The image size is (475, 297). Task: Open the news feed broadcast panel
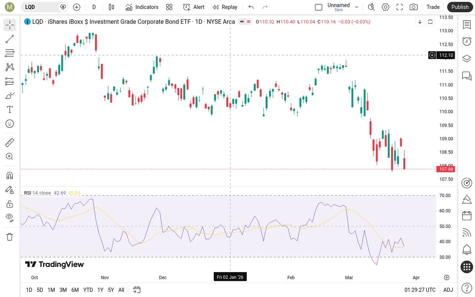click(x=467, y=233)
